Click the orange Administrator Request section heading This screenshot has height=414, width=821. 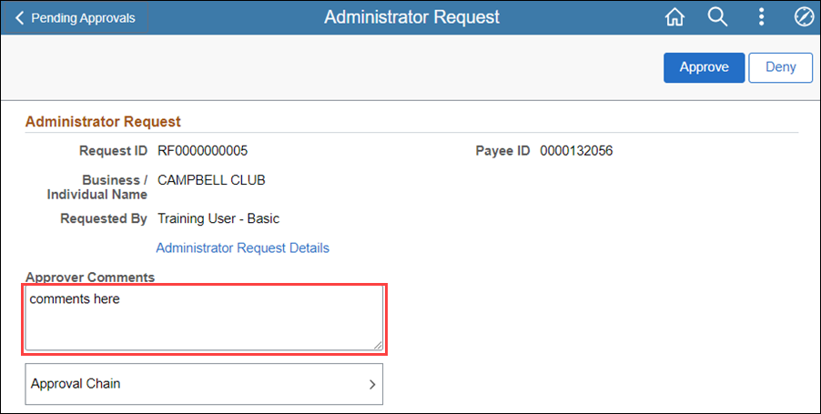103,121
